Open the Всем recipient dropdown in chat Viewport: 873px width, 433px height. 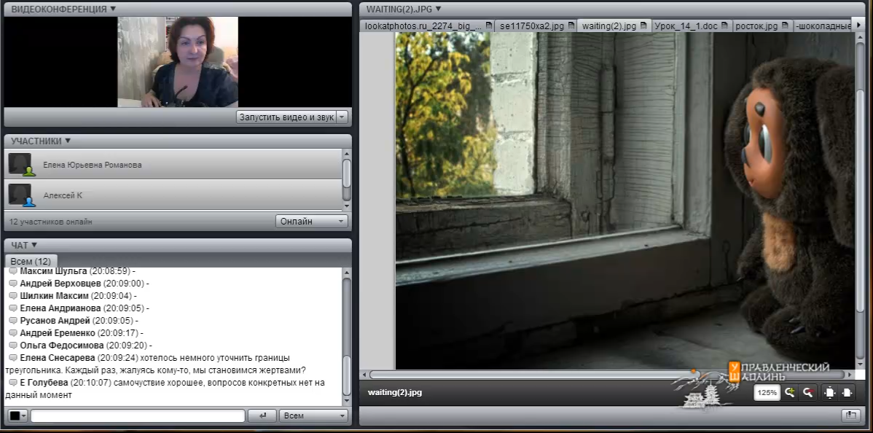click(x=313, y=416)
